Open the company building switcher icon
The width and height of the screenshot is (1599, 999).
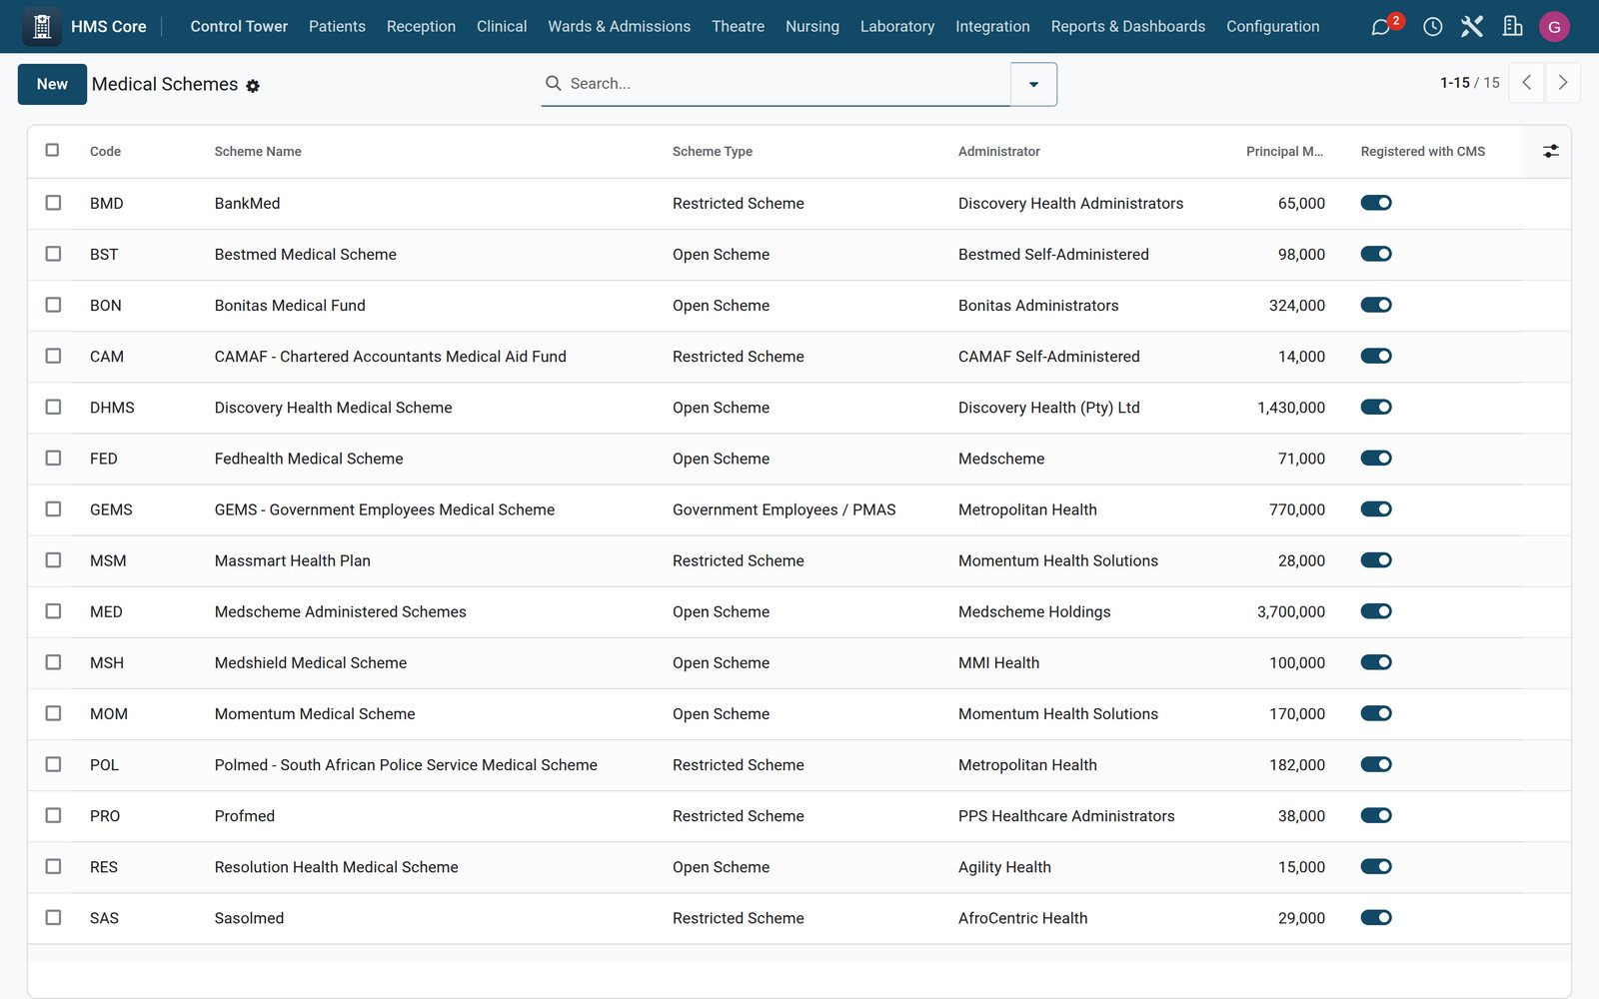[x=1513, y=27]
